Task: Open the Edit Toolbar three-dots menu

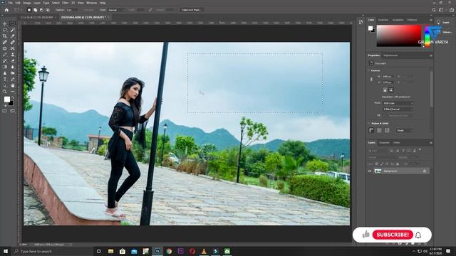Action: coord(13,92)
